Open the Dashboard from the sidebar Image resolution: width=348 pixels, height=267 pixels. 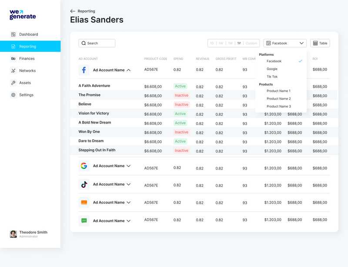click(28, 34)
